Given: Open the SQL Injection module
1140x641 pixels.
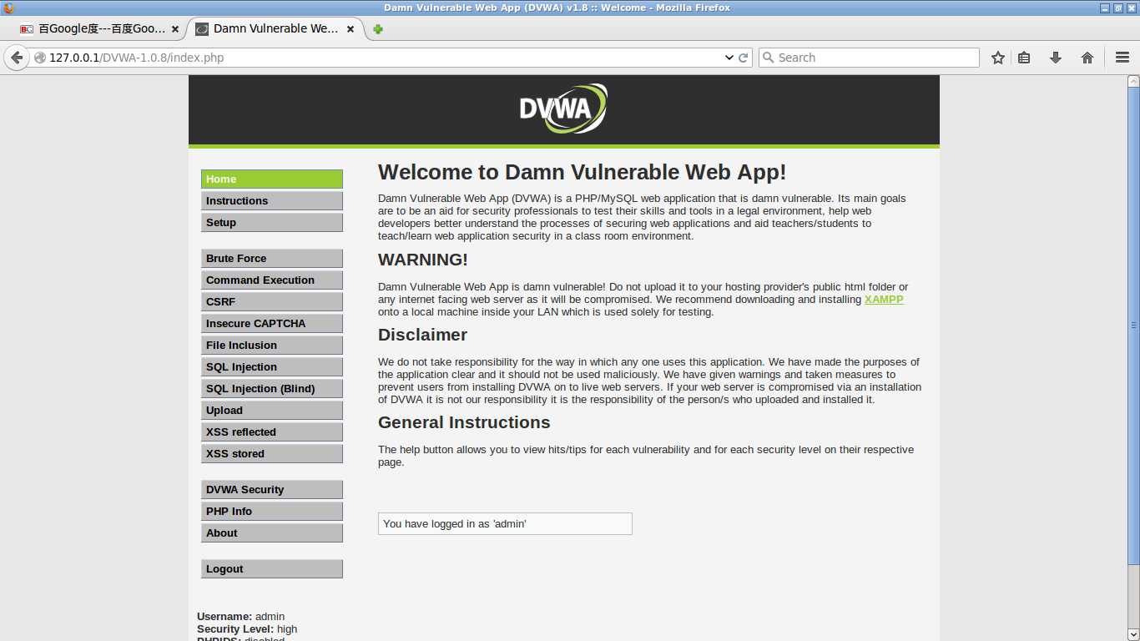Looking at the screenshot, I should tap(272, 367).
